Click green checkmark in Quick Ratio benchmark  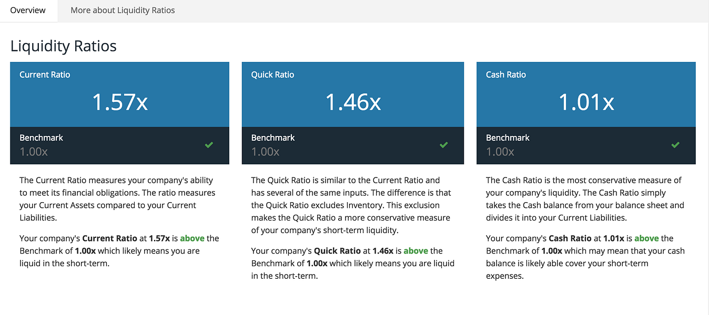point(443,145)
